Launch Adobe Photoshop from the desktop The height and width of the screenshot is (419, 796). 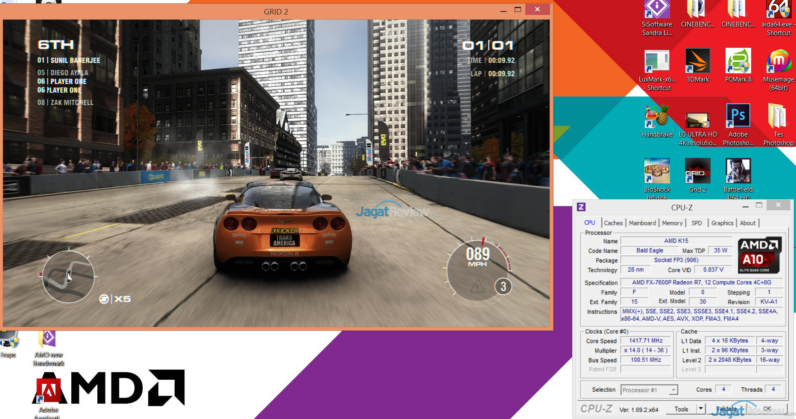(738, 117)
